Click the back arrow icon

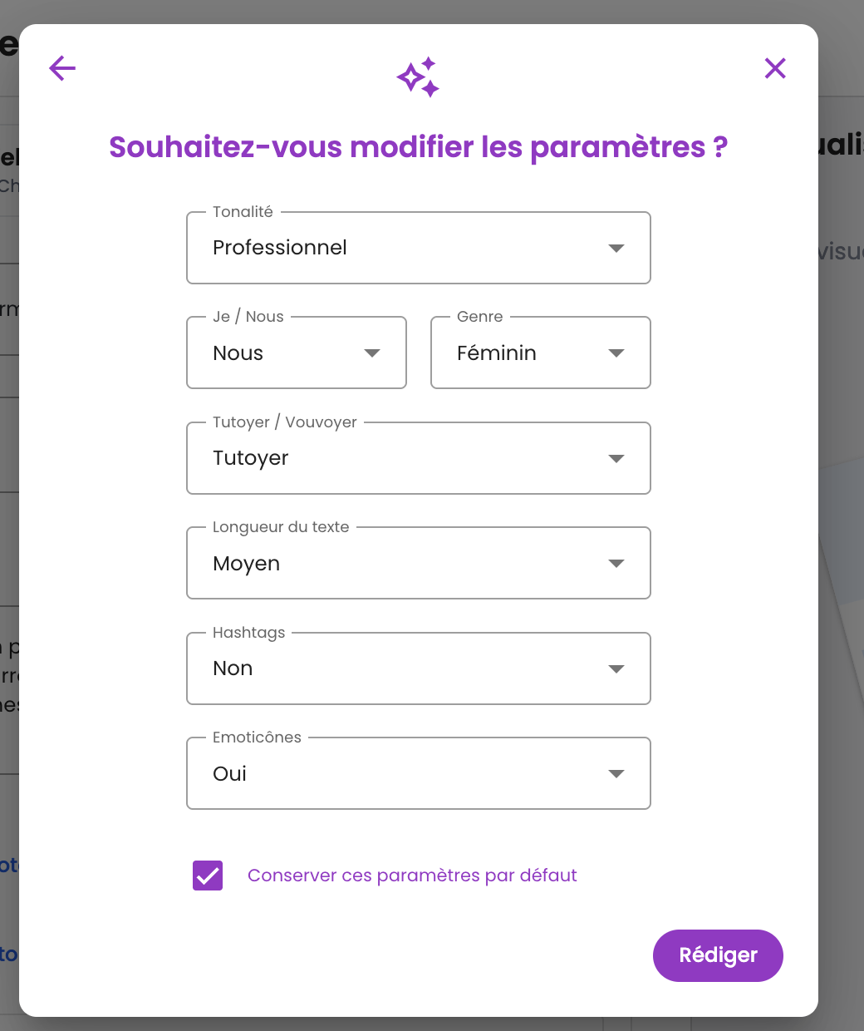62,68
